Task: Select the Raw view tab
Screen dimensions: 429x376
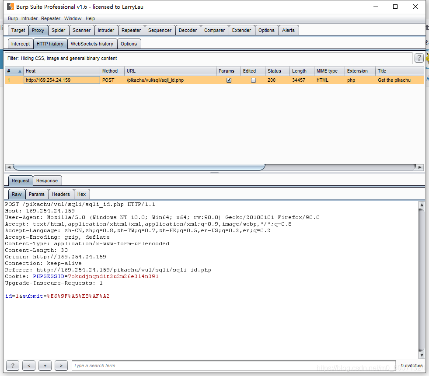Action: [x=17, y=194]
